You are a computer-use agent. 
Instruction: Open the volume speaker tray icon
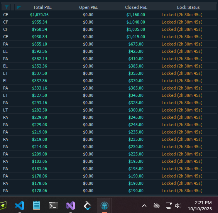coord(178,206)
